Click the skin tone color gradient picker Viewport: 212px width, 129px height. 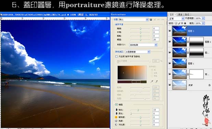coord(132,73)
